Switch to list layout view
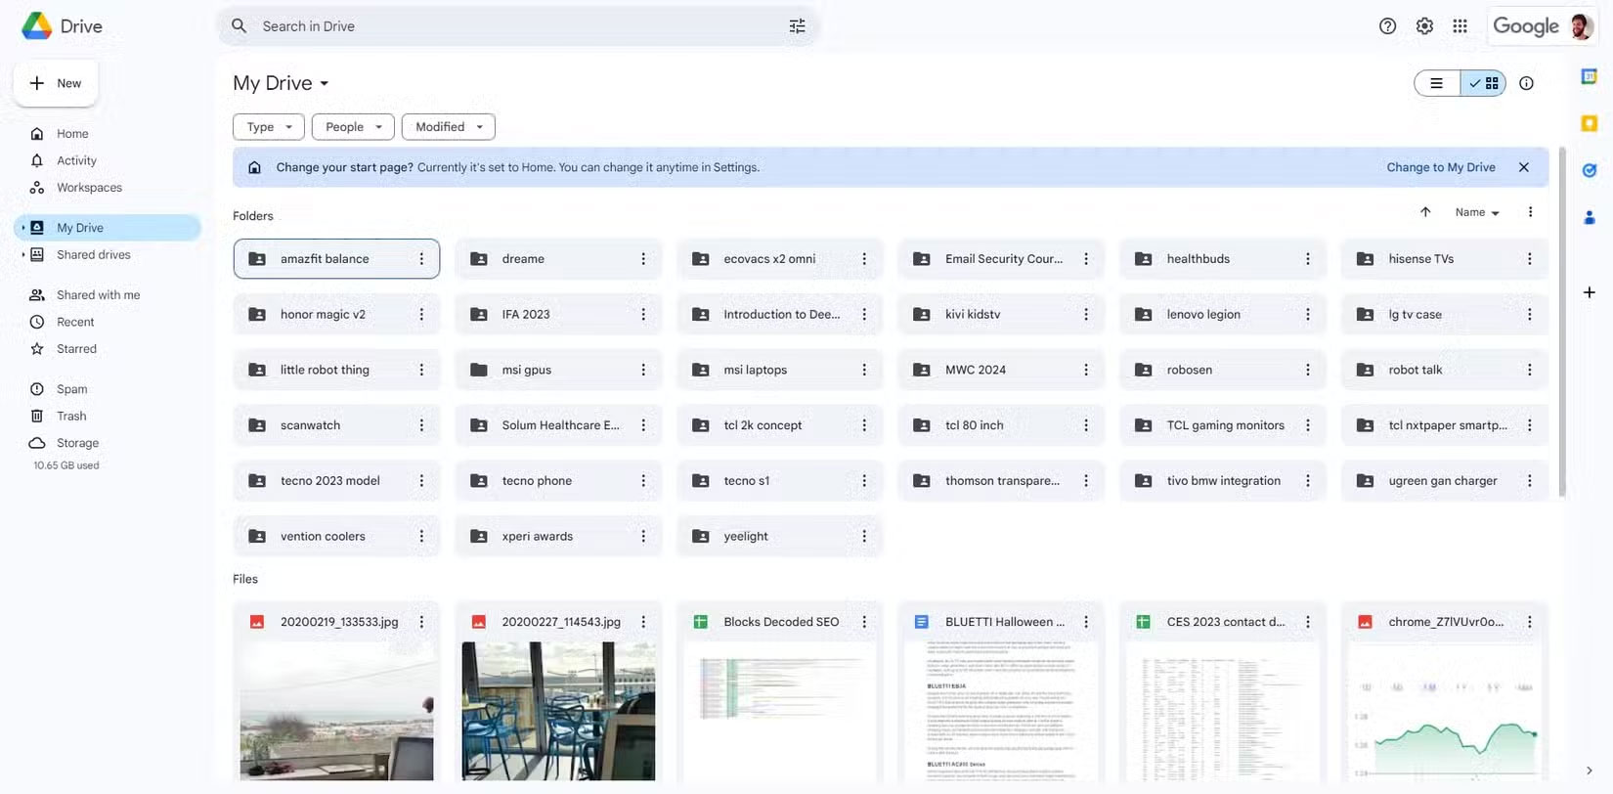The image size is (1613, 794). coord(1436,83)
